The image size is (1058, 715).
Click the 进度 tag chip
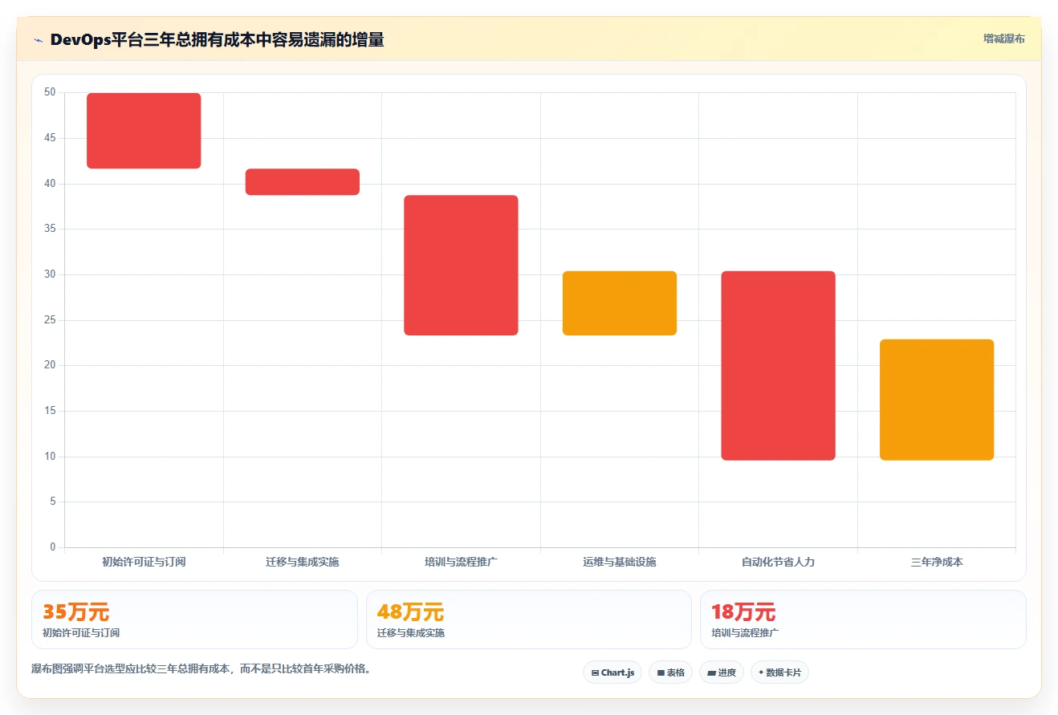(722, 672)
